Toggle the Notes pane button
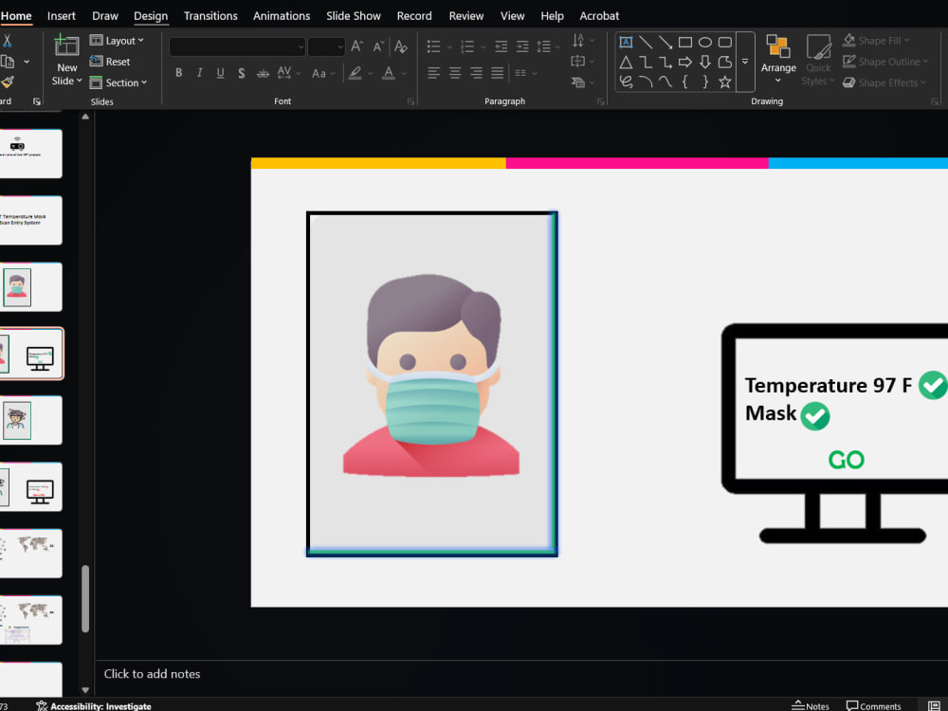The image size is (948, 711). 811,705
